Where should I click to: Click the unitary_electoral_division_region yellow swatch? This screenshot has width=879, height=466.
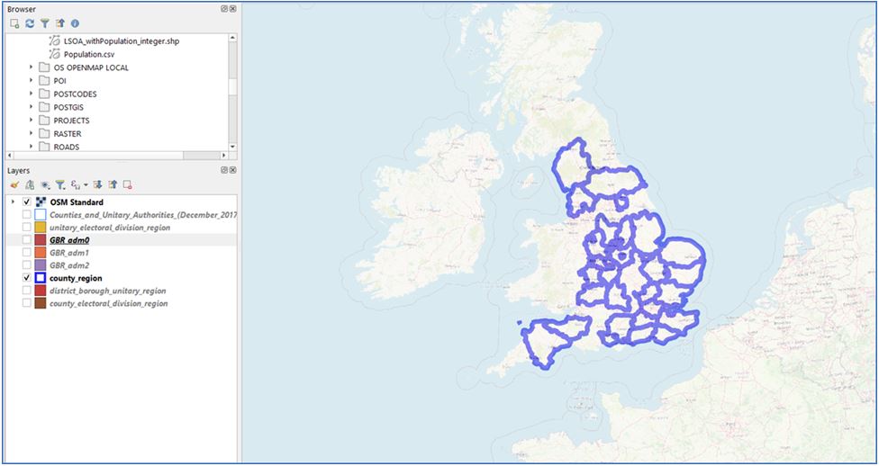41,228
